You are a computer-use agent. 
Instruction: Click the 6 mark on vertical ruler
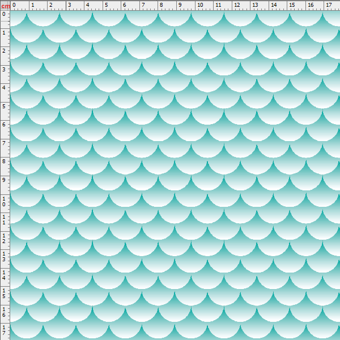point(4,124)
